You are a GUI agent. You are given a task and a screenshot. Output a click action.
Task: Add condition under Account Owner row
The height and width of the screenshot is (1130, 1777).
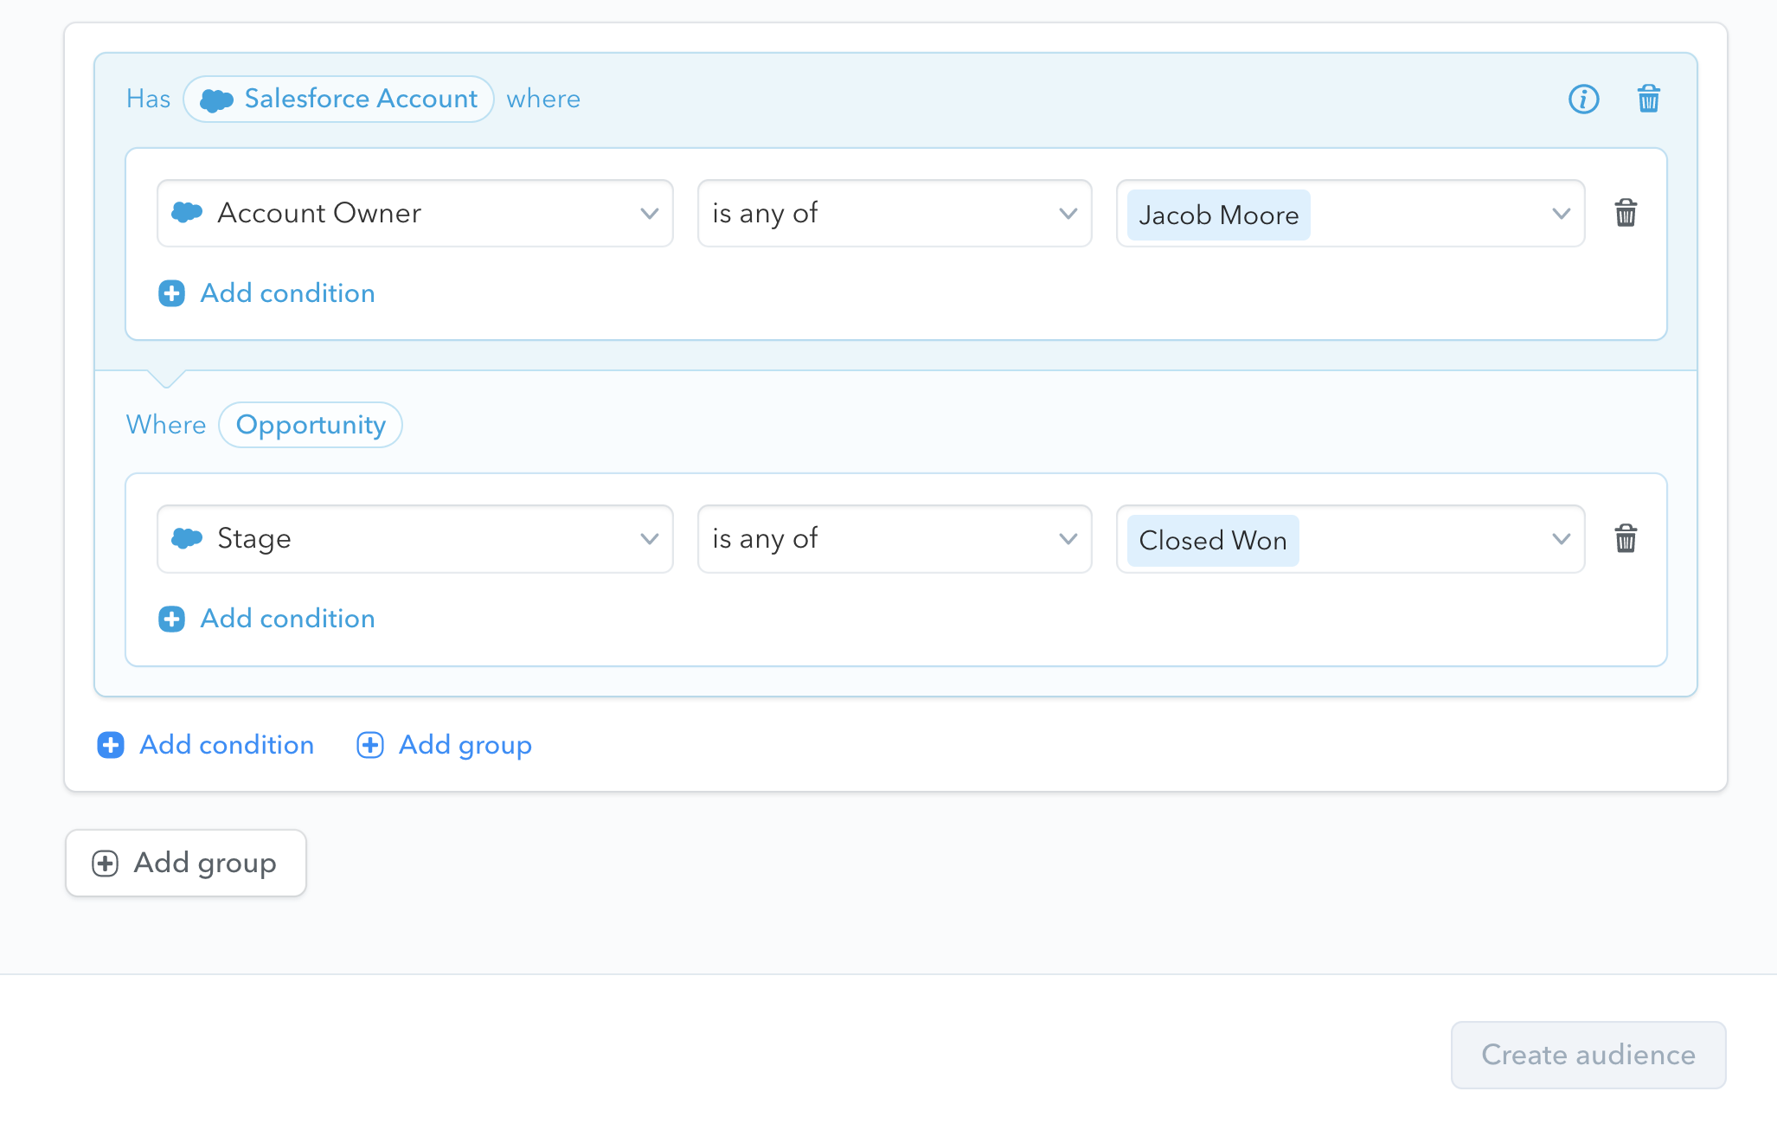(x=267, y=293)
